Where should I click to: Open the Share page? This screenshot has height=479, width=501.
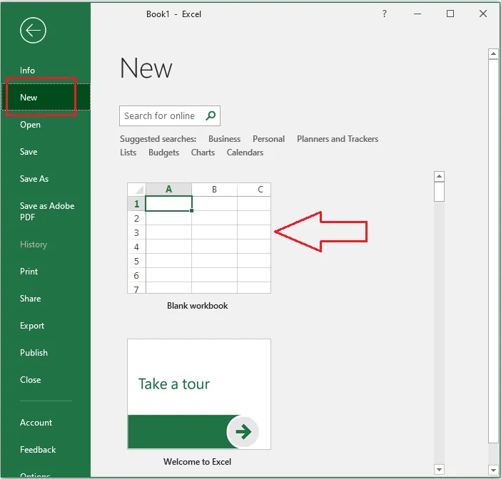click(31, 299)
